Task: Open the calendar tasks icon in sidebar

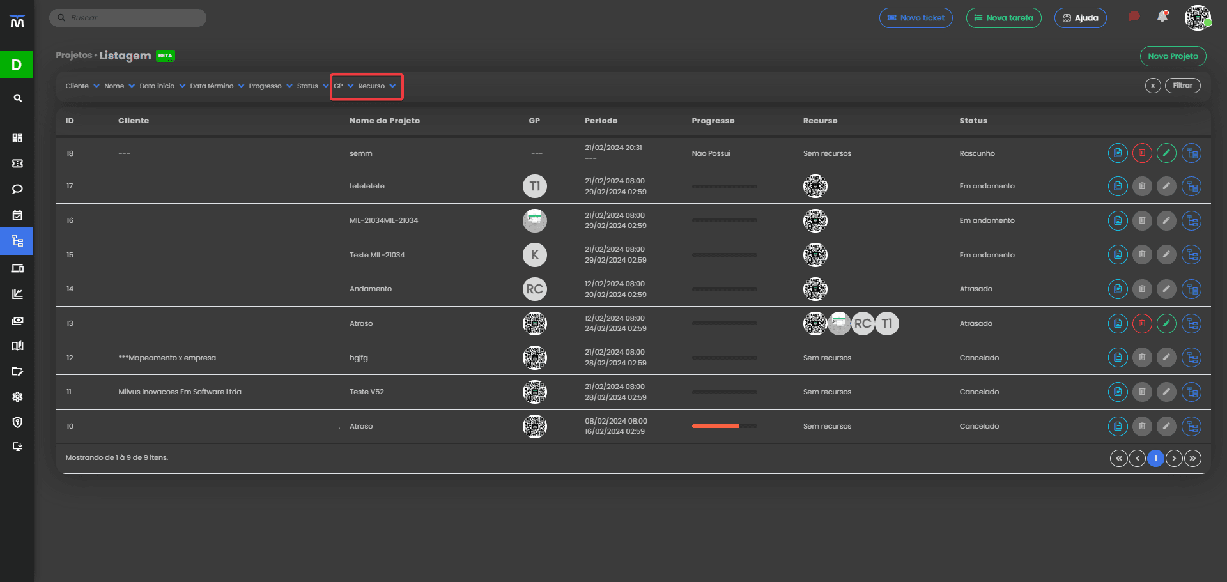Action: point(18,215)
